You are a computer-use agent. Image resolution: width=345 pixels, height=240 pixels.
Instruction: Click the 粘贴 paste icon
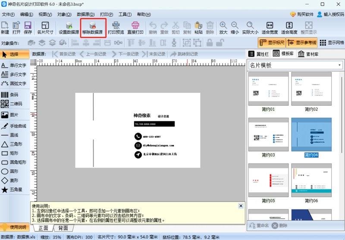click(198, 28)
